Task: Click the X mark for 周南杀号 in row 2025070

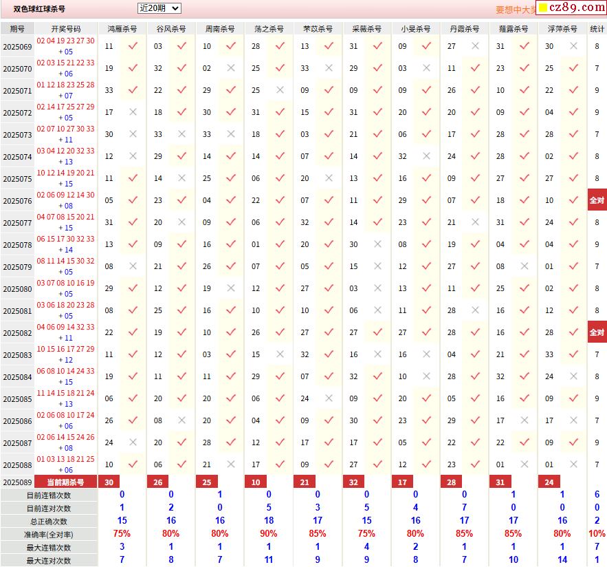Action: tap(231, 68)
